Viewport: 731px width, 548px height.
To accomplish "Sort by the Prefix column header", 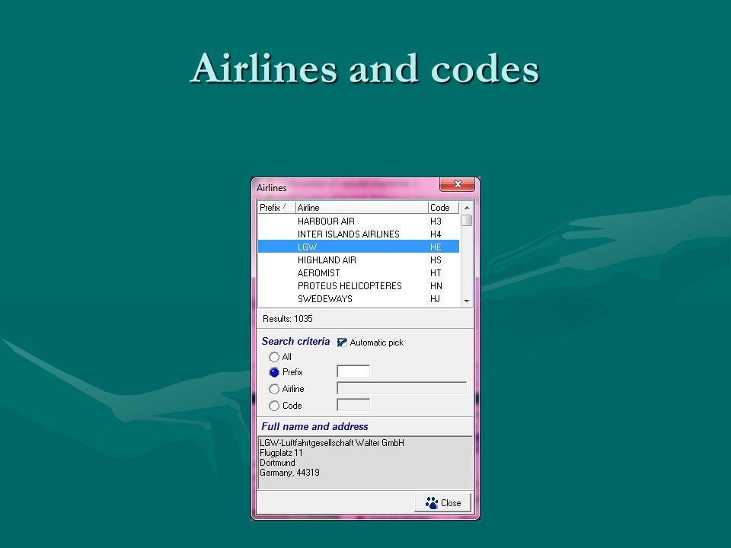I will coord(276,207).
